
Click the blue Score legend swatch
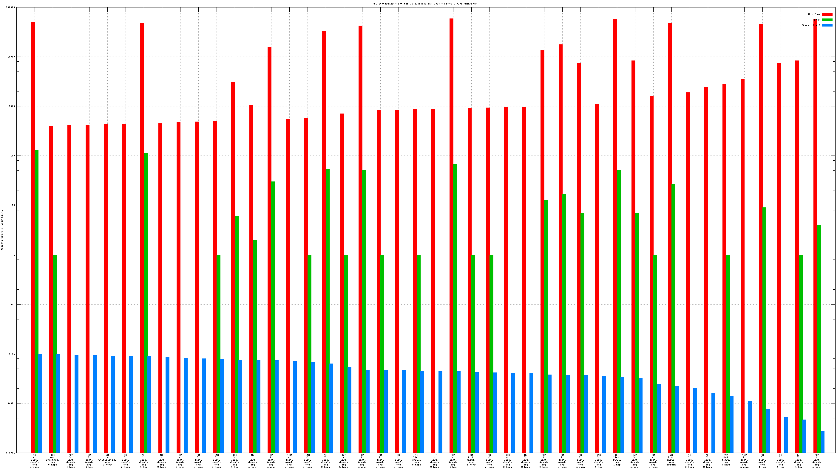pyautogui.click(x=827, y=25)
